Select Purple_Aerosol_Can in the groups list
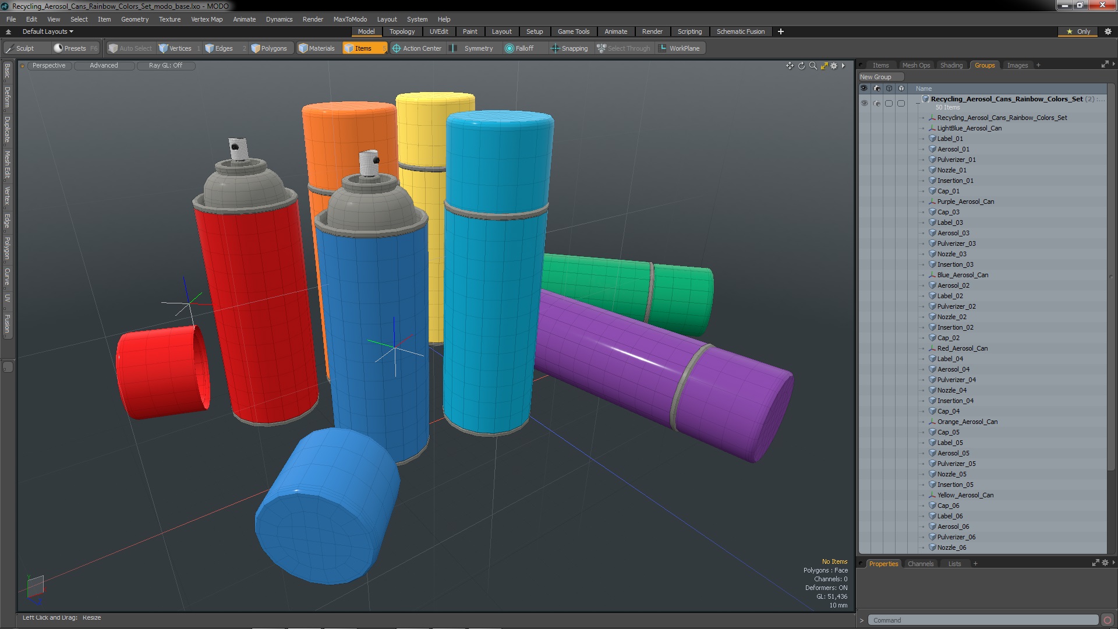 click(x=965, y=202)
